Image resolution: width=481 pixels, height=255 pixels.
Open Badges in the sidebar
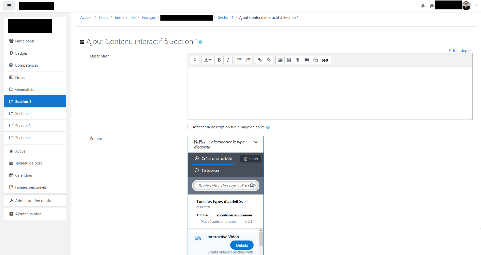pos(35,53)
